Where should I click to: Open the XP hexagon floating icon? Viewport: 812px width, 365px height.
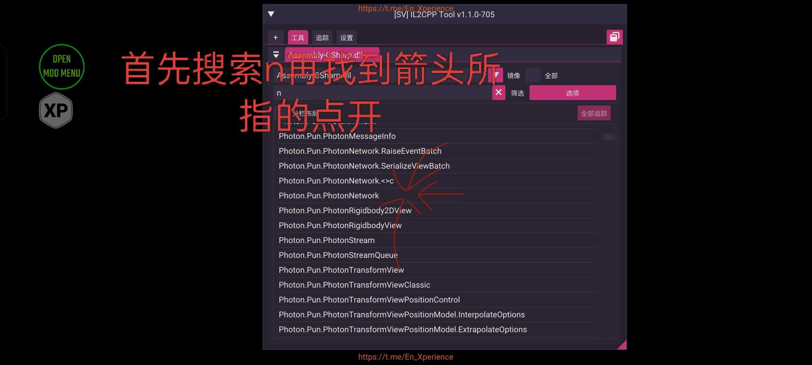click(x=56, y=110)
